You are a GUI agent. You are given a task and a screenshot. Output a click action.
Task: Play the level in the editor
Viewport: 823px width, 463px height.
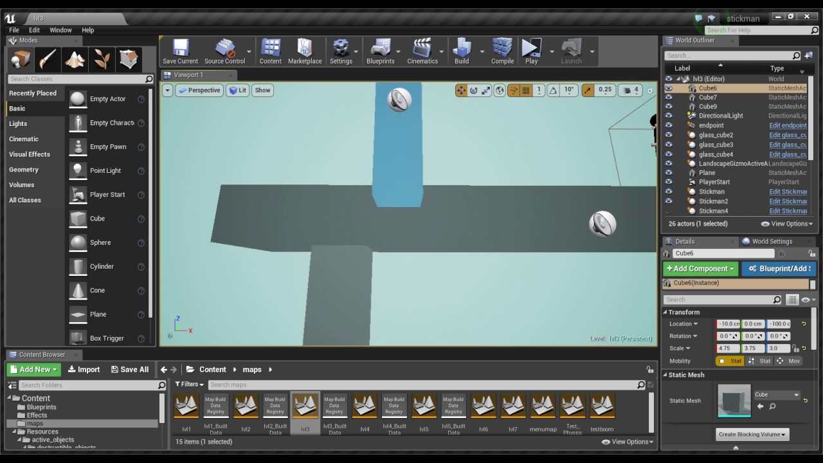coord(531,51)
